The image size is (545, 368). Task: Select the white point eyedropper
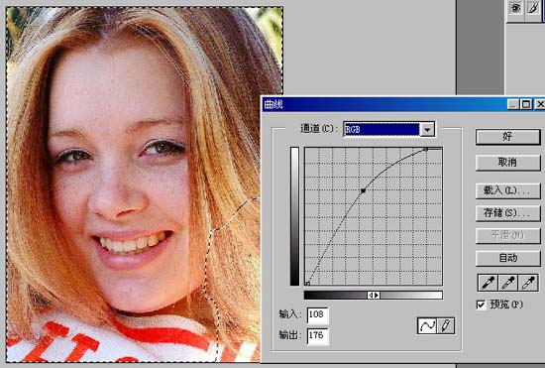click(528, 283)
